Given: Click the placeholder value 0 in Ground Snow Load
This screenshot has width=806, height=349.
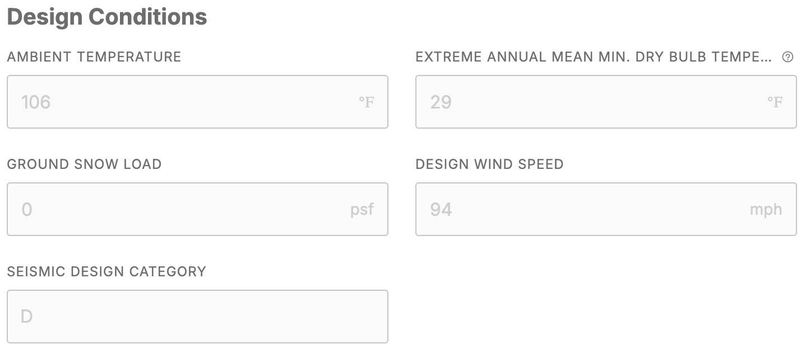Looking at the screenshot, I should [x=26, y=209].
